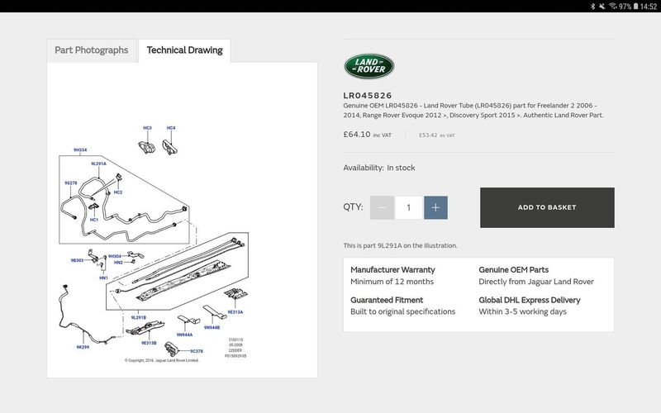
Task: Click the HC4 label in drawing
Action: [x=171, y=128]
